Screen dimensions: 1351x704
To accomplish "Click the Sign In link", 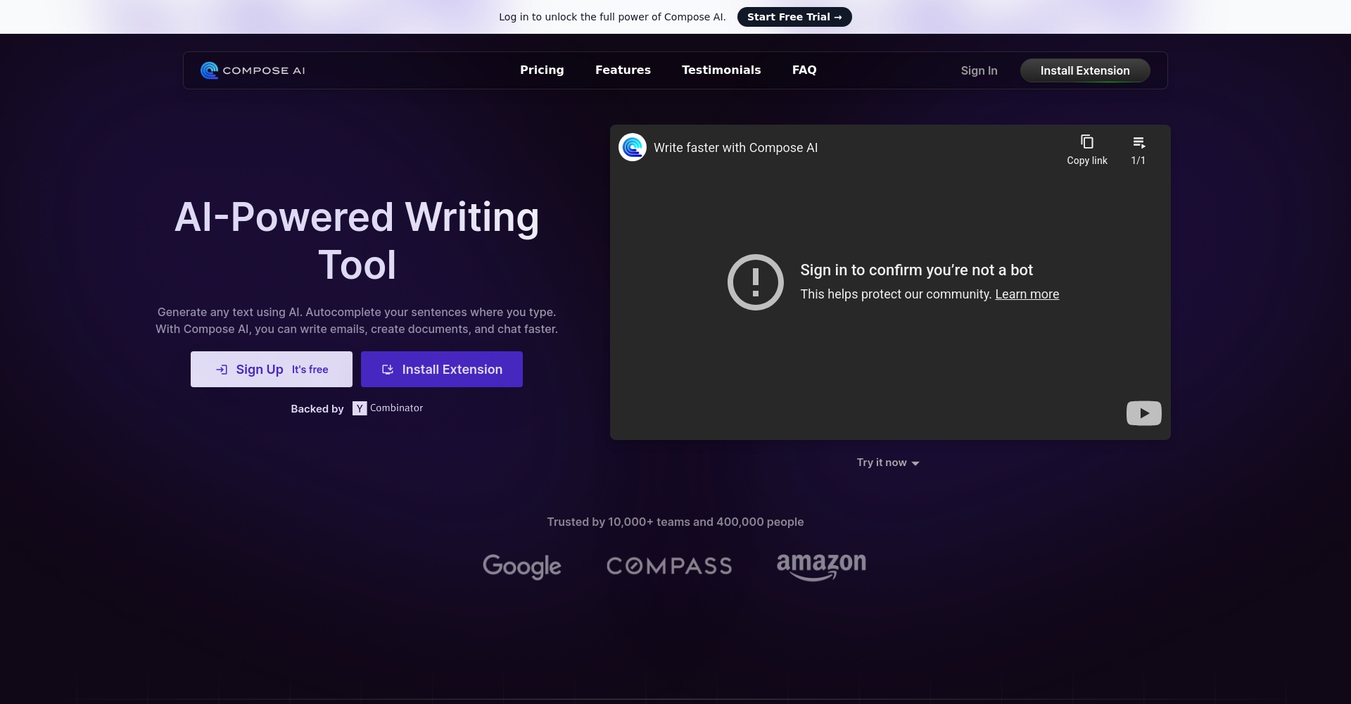I will pos(979,71).
